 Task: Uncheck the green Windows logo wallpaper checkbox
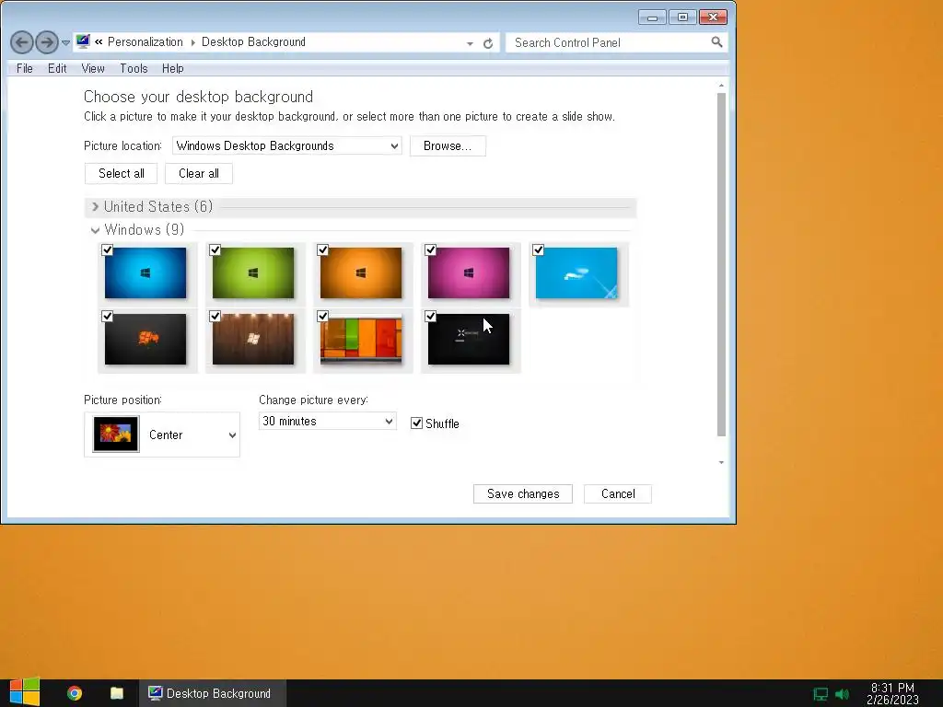tap(215, 250)
